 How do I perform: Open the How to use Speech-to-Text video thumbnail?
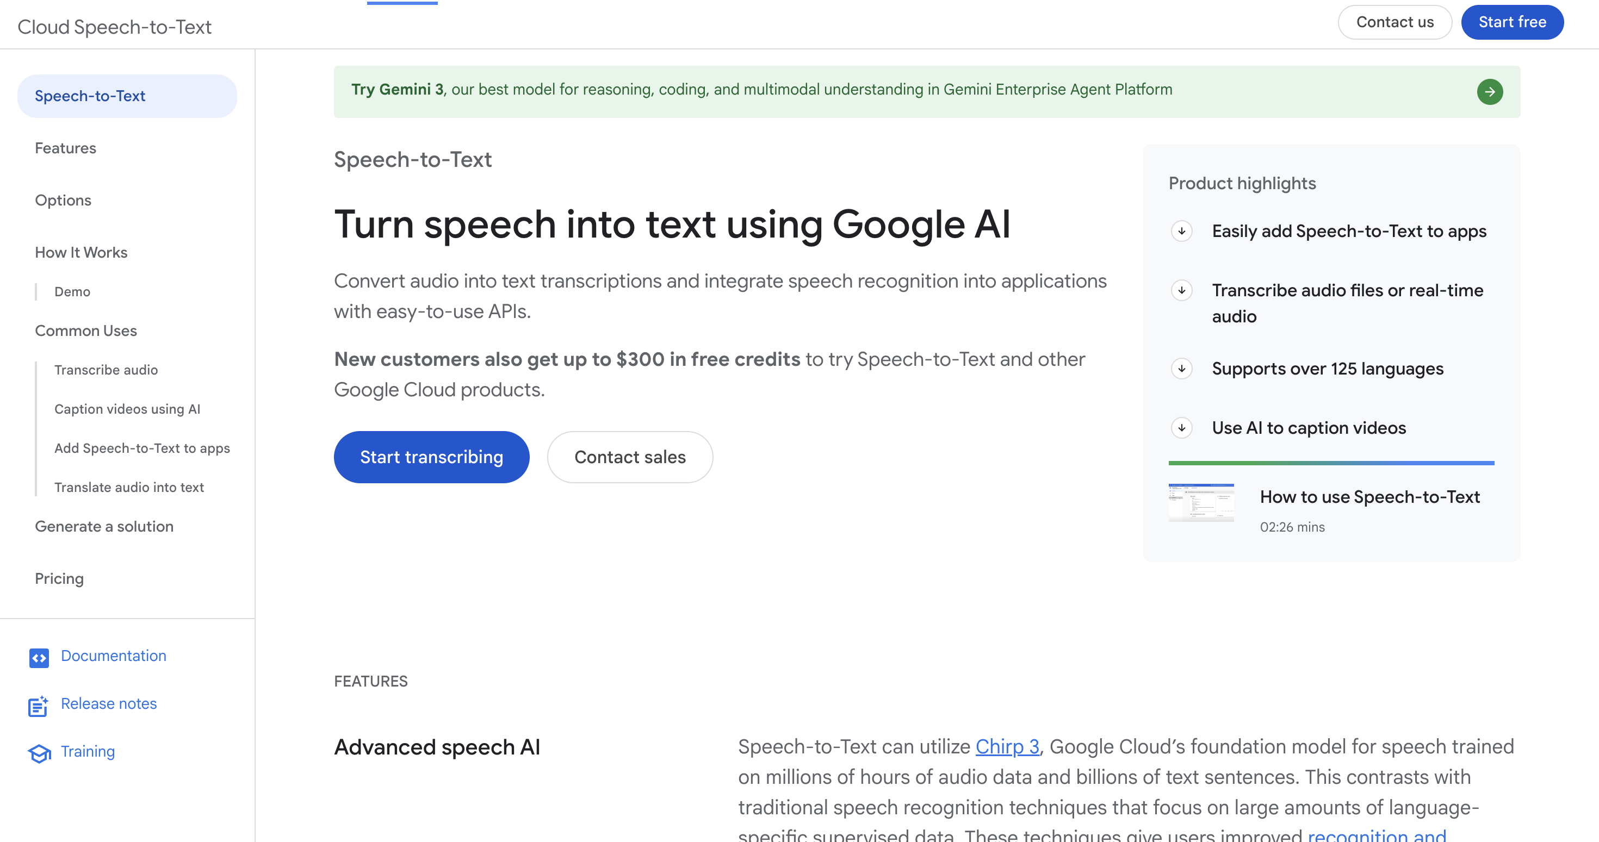pyautogui.click(x=1200, y=503)
